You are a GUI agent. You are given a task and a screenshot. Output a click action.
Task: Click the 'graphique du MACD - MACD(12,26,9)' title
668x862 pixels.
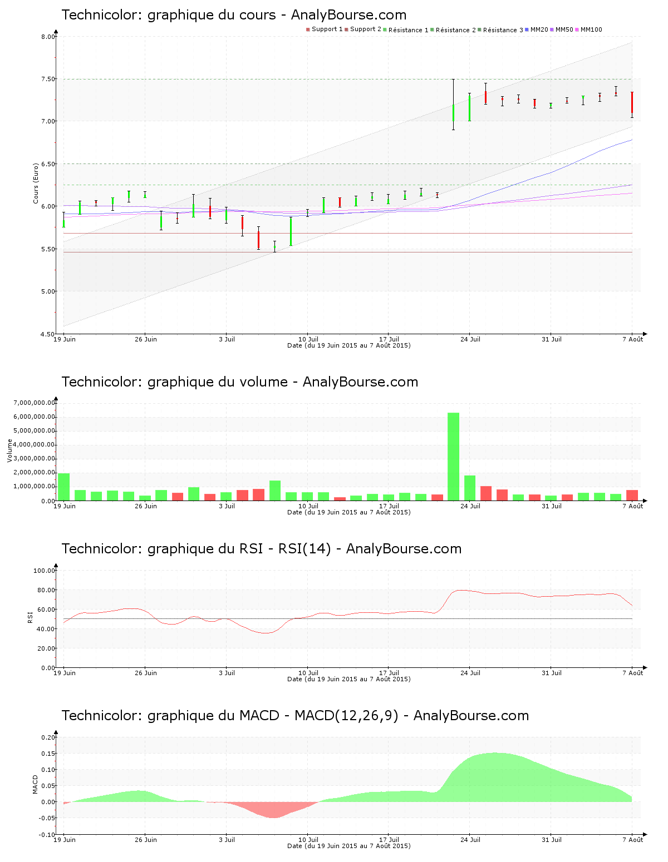click(x=295, y=716)
